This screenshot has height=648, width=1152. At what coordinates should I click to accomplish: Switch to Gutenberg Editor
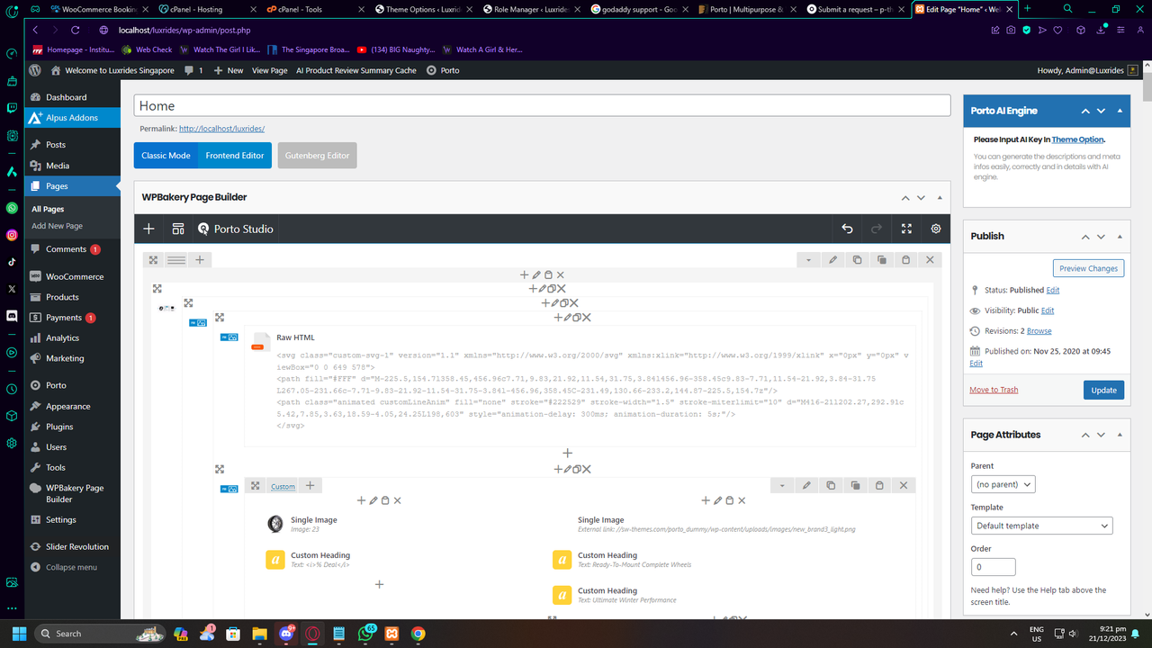pyautogui.click(x=317, y=155)
